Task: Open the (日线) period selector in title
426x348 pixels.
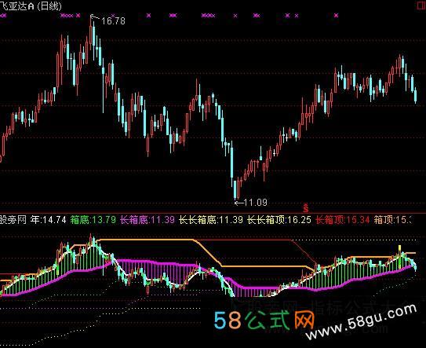Action: tap(49, 5)
